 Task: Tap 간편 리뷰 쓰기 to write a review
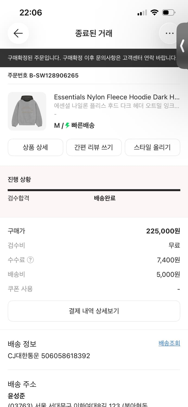pyautogui.click(x=94, y=147)
